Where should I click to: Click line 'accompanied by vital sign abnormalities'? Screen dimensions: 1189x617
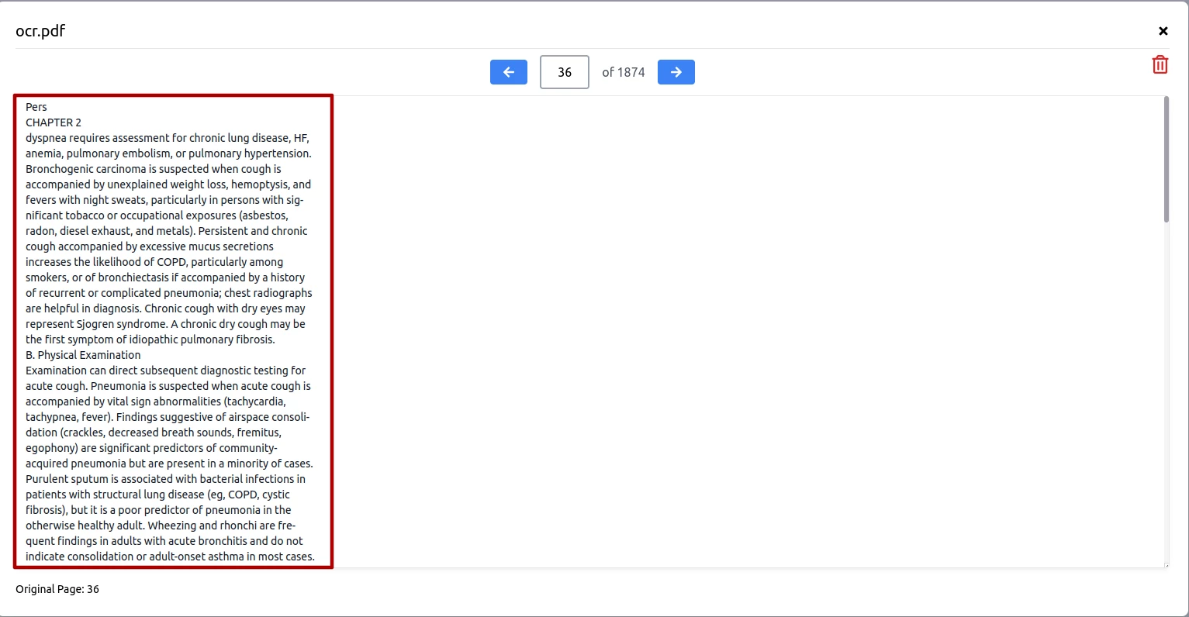tap(156, 402)
